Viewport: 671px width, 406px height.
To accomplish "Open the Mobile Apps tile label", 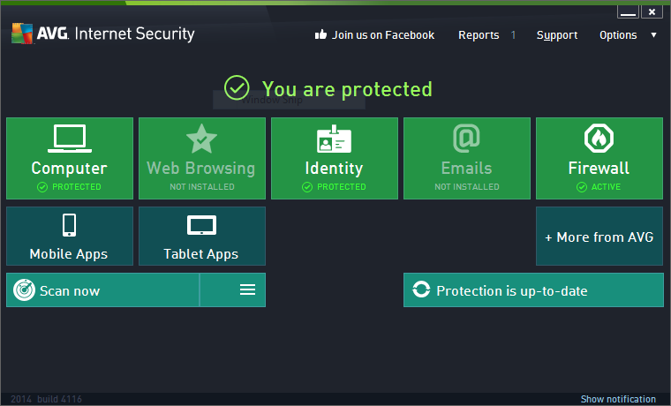I will [x=69, y=254].
